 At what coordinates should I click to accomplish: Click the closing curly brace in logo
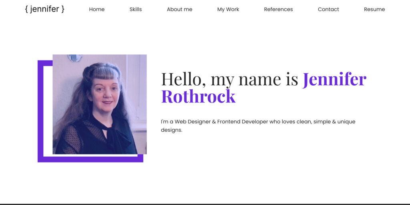coord(62,9)
